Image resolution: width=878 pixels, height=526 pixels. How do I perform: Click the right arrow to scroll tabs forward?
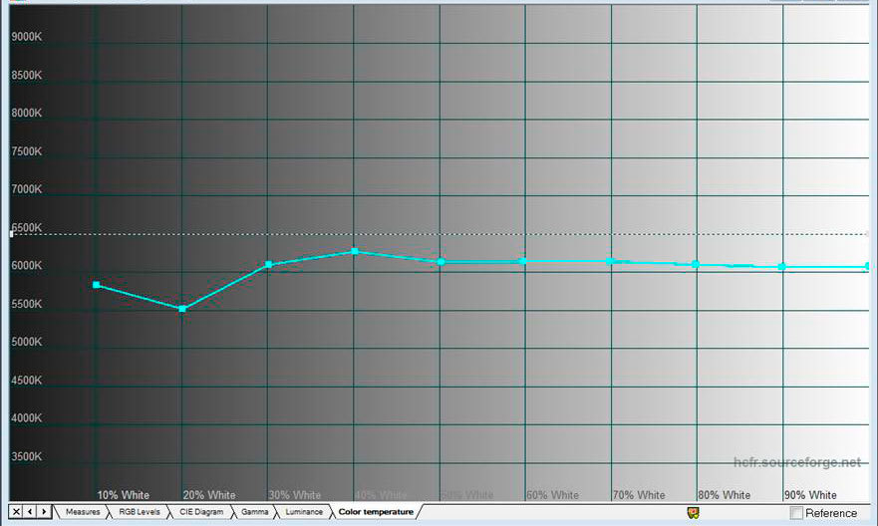tap(44, 511)
